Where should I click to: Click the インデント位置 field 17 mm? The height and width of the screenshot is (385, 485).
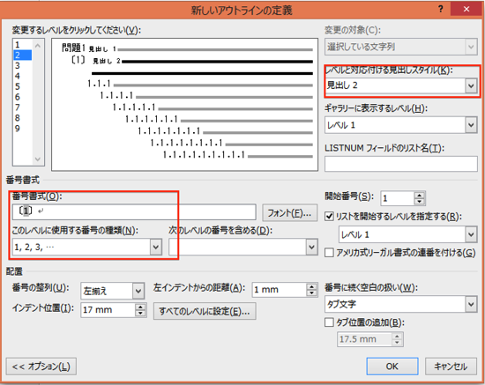[x=108, y=310]
